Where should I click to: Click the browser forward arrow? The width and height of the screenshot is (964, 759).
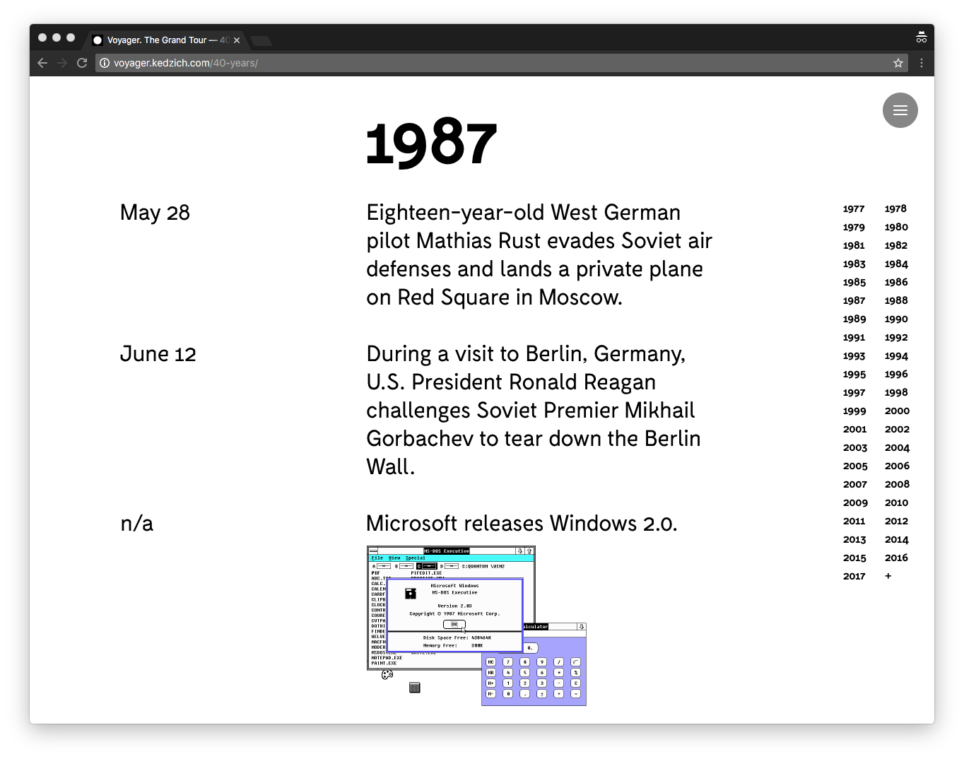click(62, 63)
